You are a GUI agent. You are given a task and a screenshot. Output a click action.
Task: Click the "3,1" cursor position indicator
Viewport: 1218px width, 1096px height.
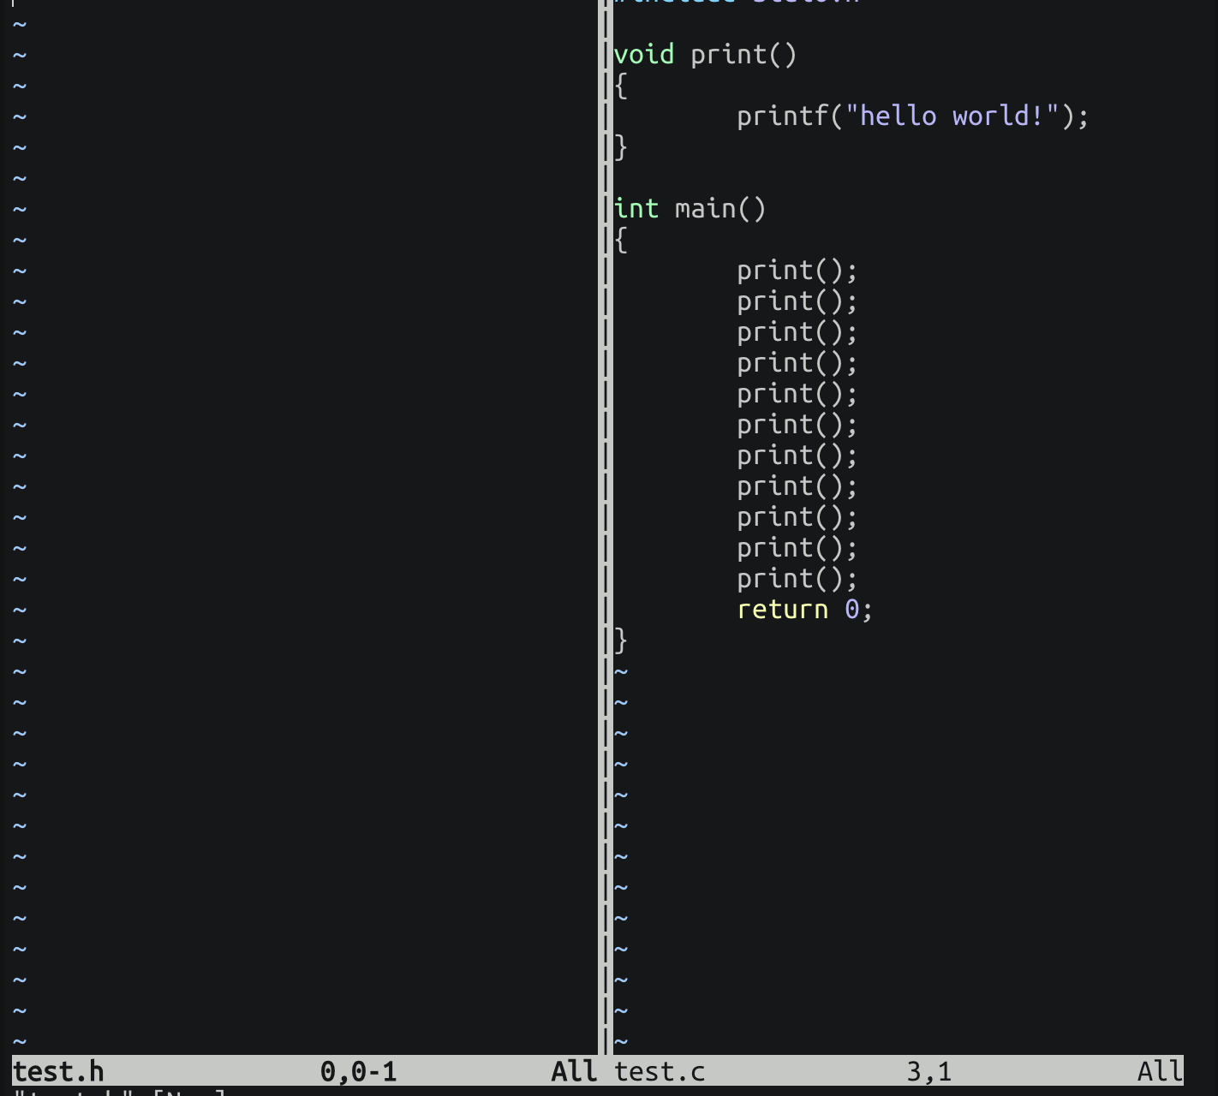click(x=928, y=1071)
